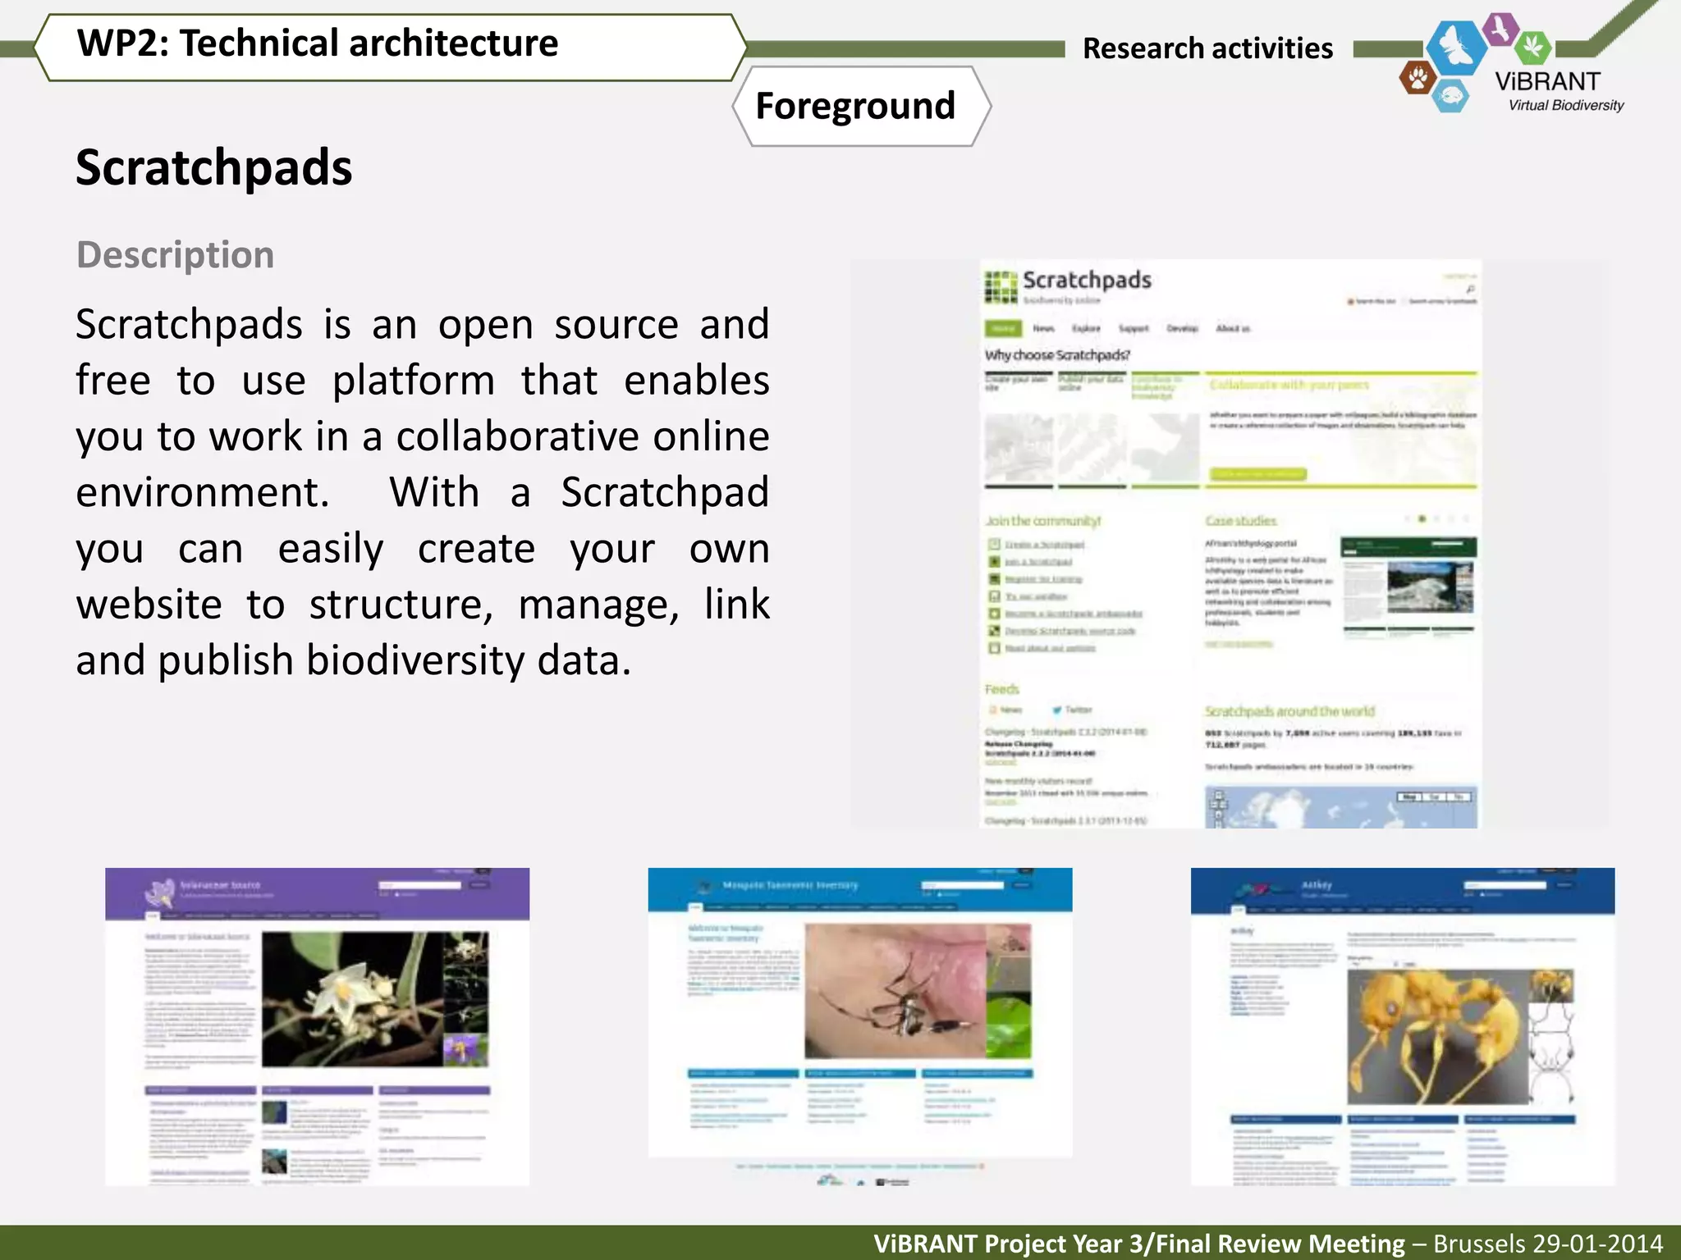1681x1260 pixels.
Task: Click the purple bird hexagon in logo
Action: click(x=1501, y=30)
